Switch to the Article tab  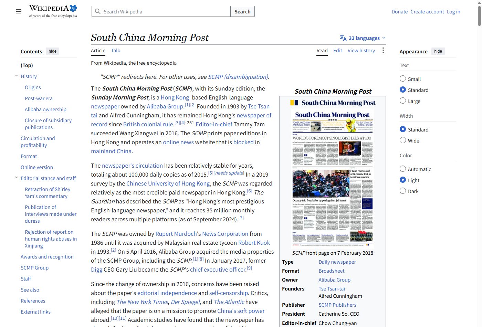(x=98, y=51)
